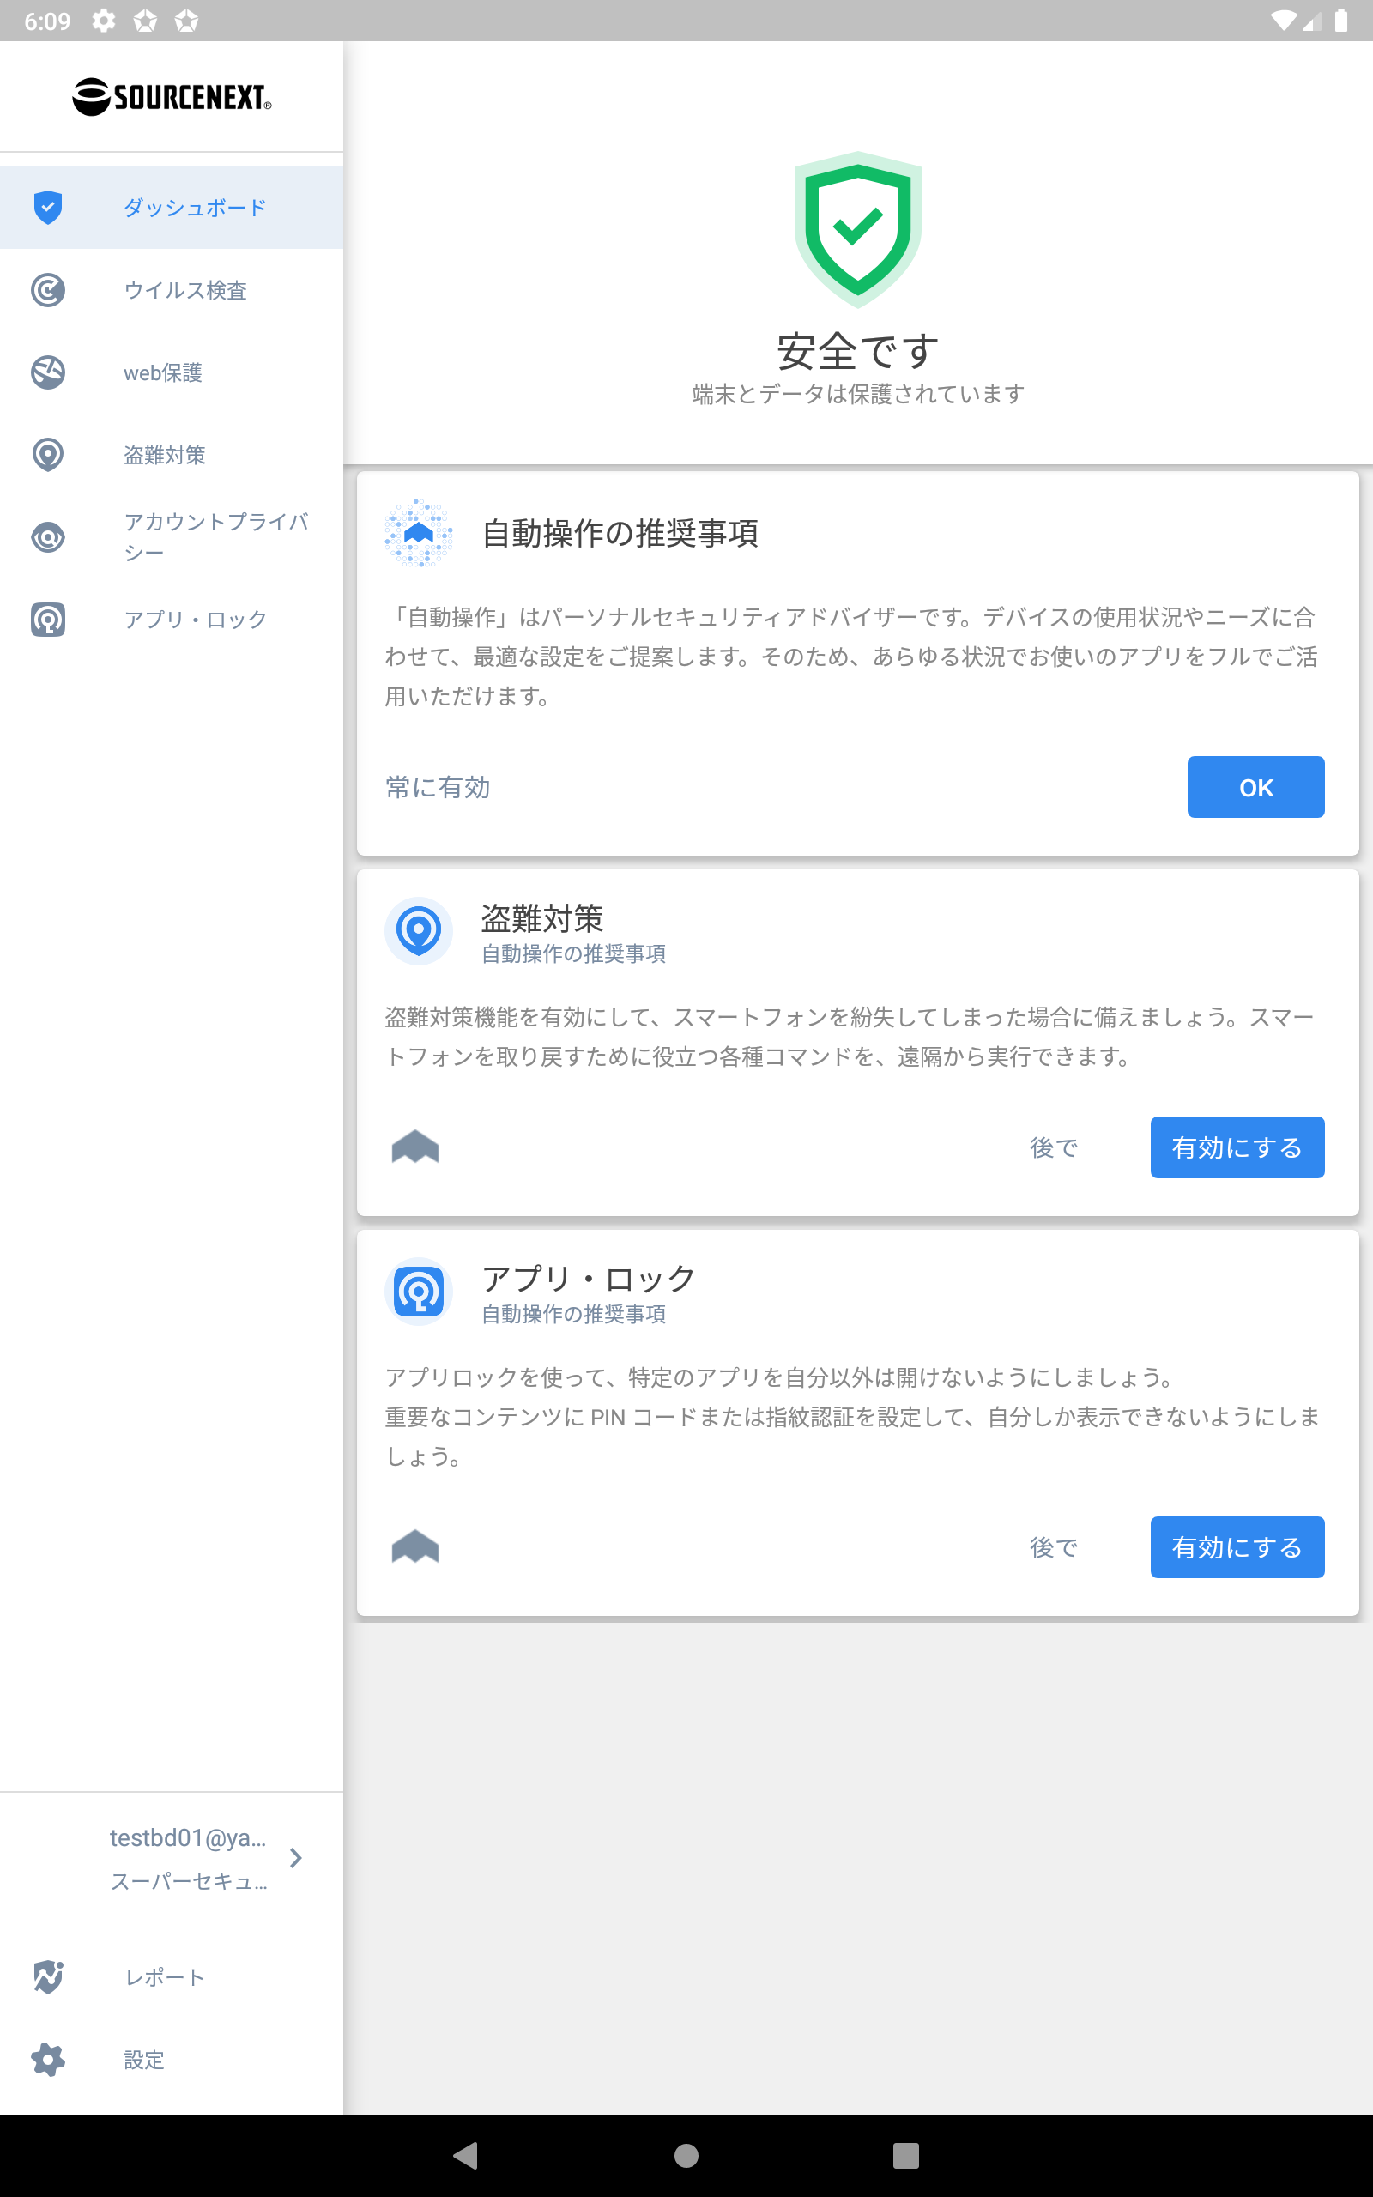Viewport: 1373px width, 2197px height.
Task: Tap the Android back navigation button
Action: point(466,2155)
